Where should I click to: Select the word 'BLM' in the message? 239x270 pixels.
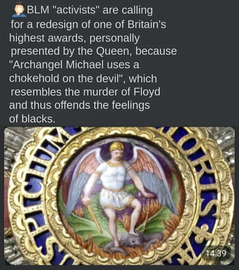(38, 10)
